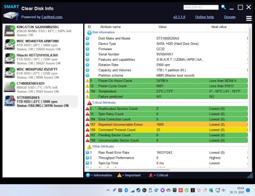Click the Capacity and Volumes row

(x=167, y=70)
